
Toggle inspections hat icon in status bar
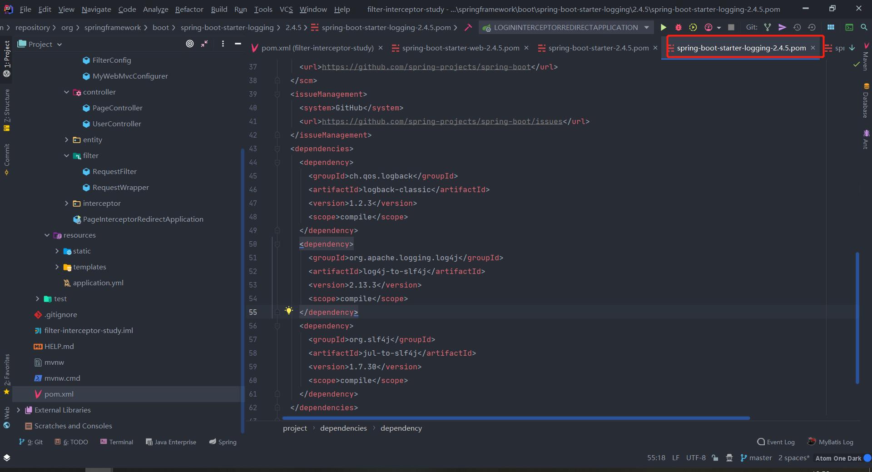[729, 458]
